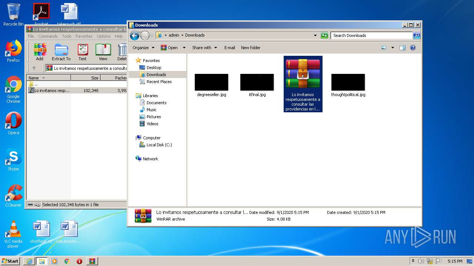Click the WinRAR Test toolbar icon

point(83,52)
